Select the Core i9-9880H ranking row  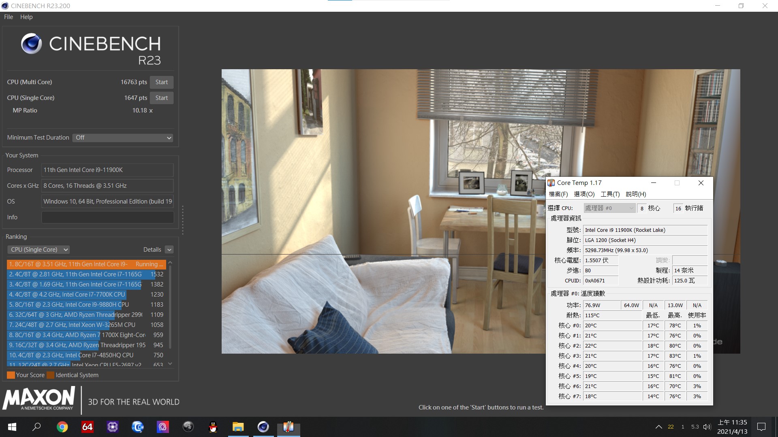click(x=86, y=305)
